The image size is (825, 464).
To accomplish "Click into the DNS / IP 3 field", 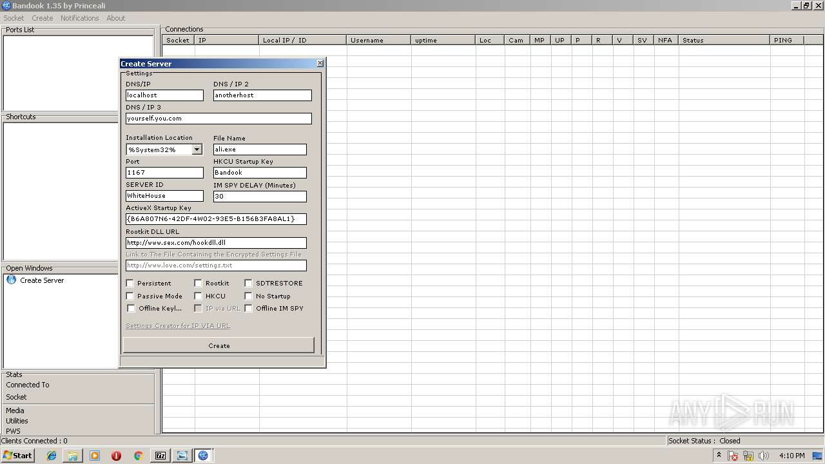I will coord(218,119).
